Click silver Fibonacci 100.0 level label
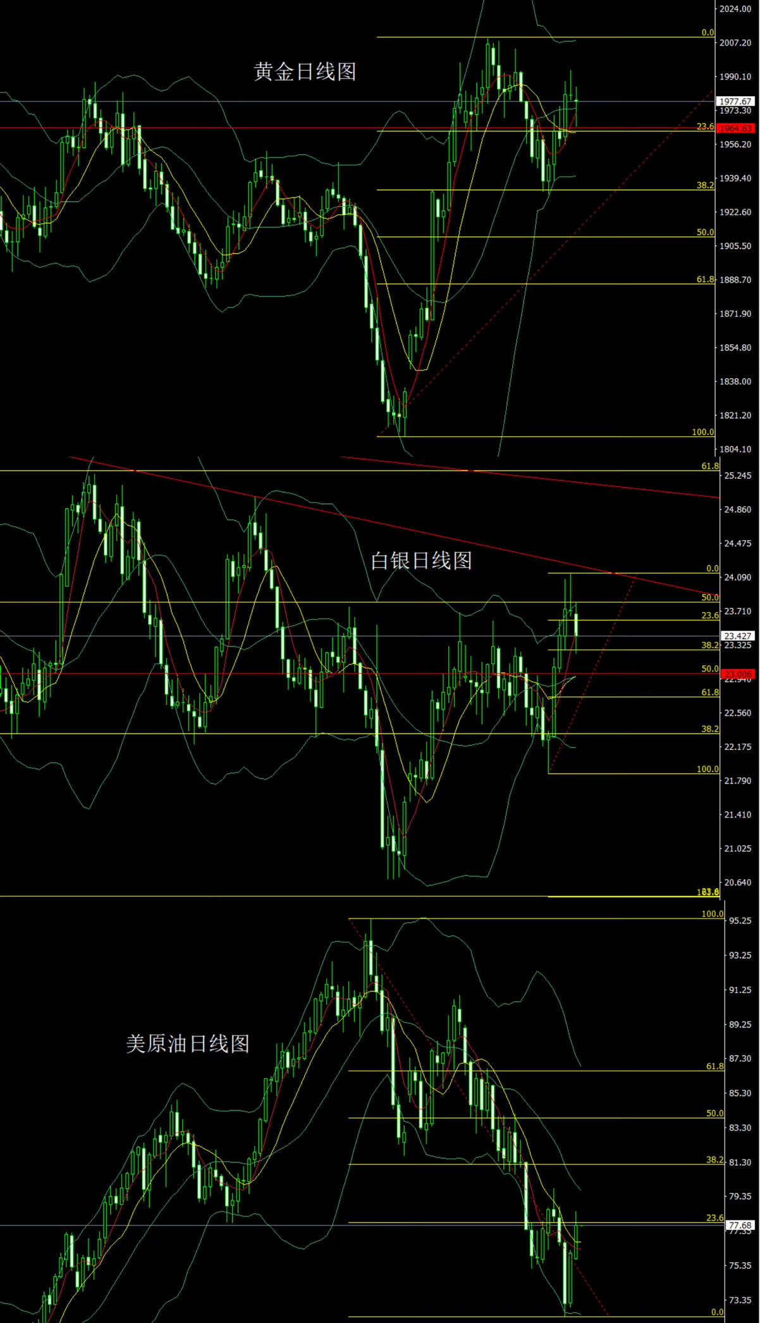The width and height of the screenshot is (760, 1323). point(708,769)
